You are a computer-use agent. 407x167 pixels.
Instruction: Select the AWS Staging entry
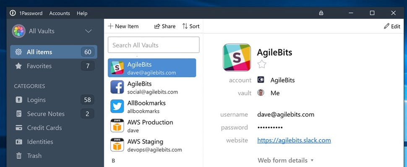click(152, 145)
